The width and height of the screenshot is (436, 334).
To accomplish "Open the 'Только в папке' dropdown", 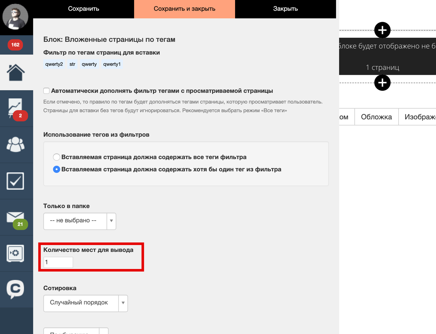I will (x=80, y=221).
